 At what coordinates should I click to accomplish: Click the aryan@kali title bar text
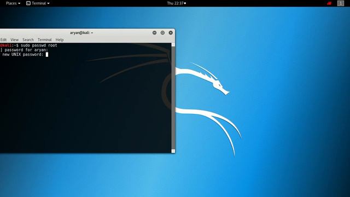(x=81, y=33)
